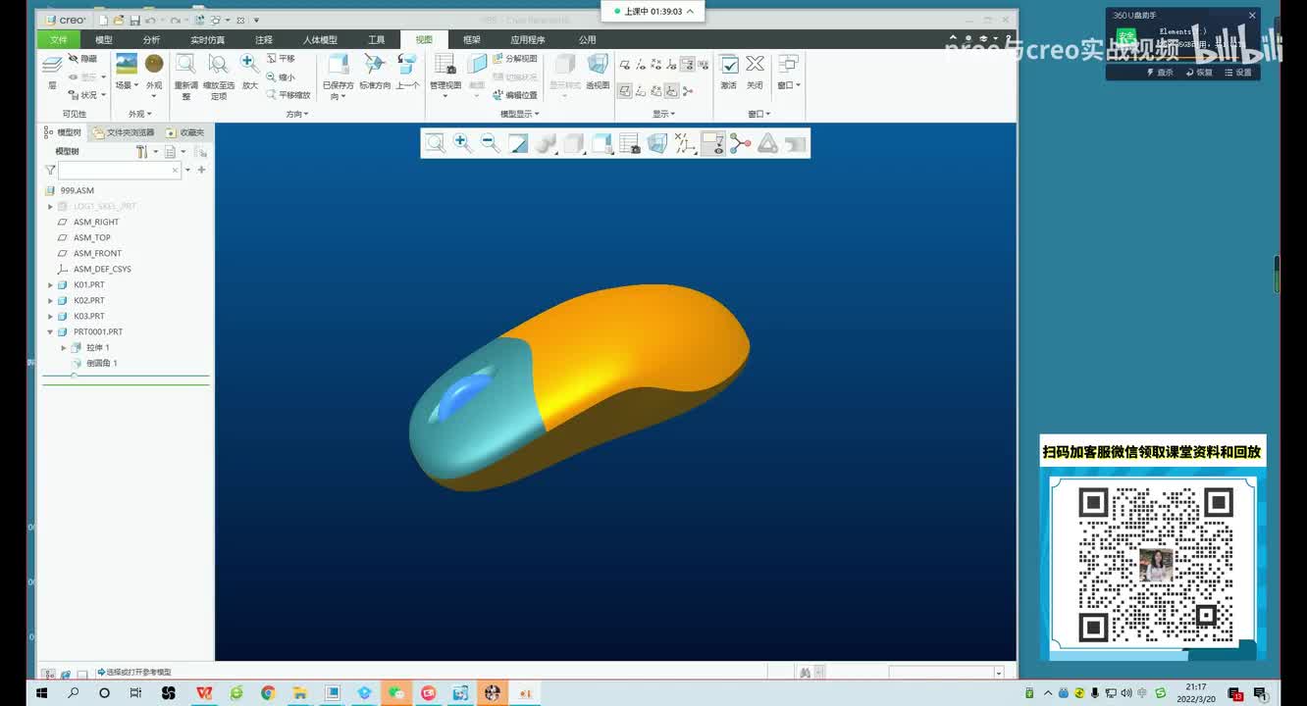Screen dimensions: 1307x706
Task: Expand the Display (显示) group menu
Action: point(664,114)
